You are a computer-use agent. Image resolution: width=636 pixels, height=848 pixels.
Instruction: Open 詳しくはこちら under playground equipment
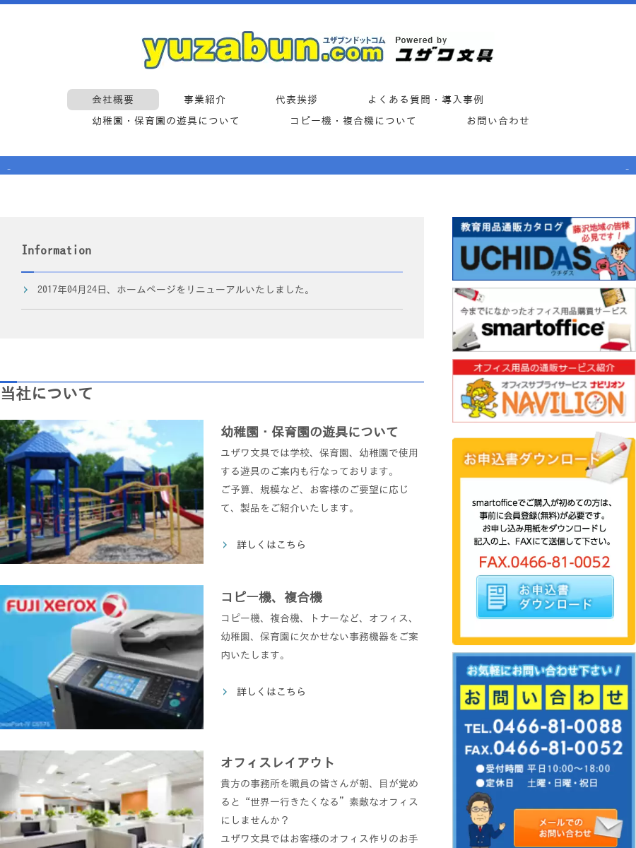(x=271, y=545)
